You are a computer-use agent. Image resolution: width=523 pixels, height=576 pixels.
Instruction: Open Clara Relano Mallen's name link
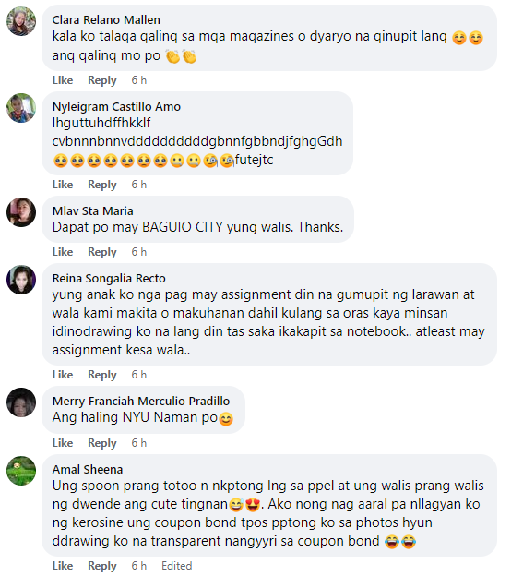coord(106,19)
